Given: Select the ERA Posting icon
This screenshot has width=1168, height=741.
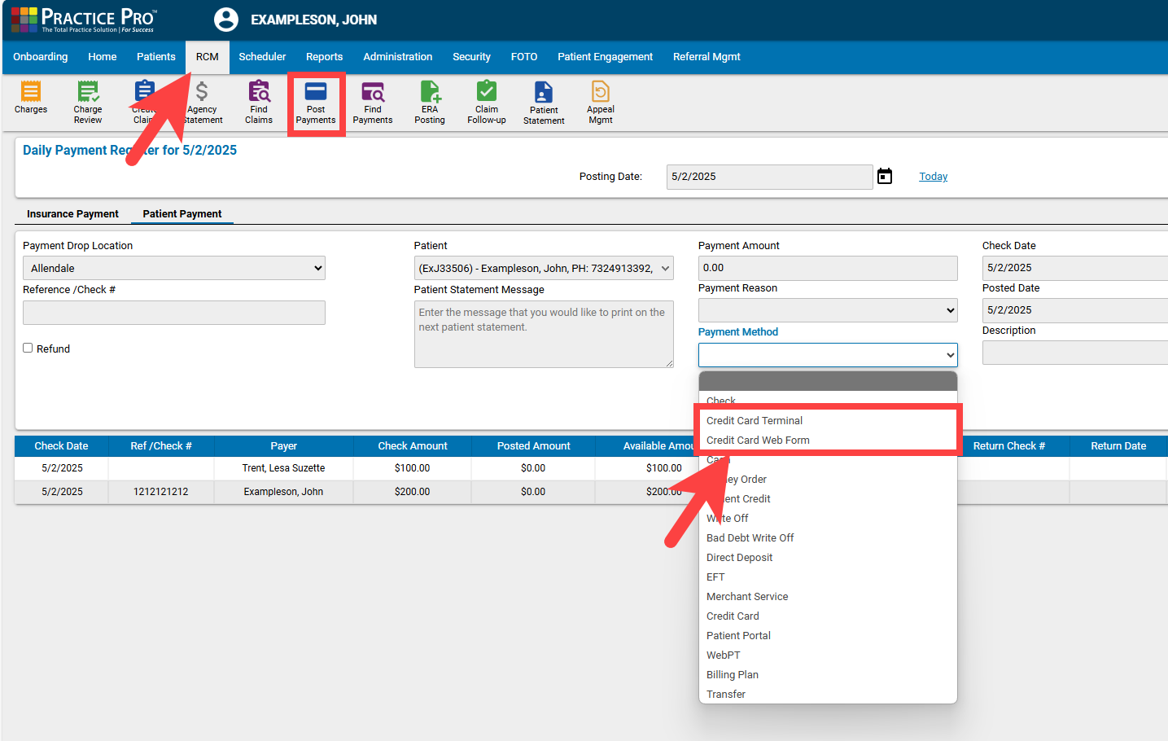Looking at the screenshot, I should click(x=429, y=101).
